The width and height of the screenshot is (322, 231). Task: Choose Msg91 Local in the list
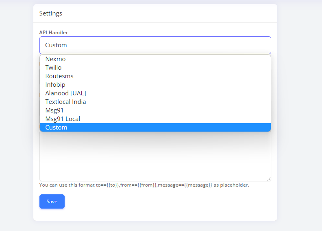click(x=155, y=119)
